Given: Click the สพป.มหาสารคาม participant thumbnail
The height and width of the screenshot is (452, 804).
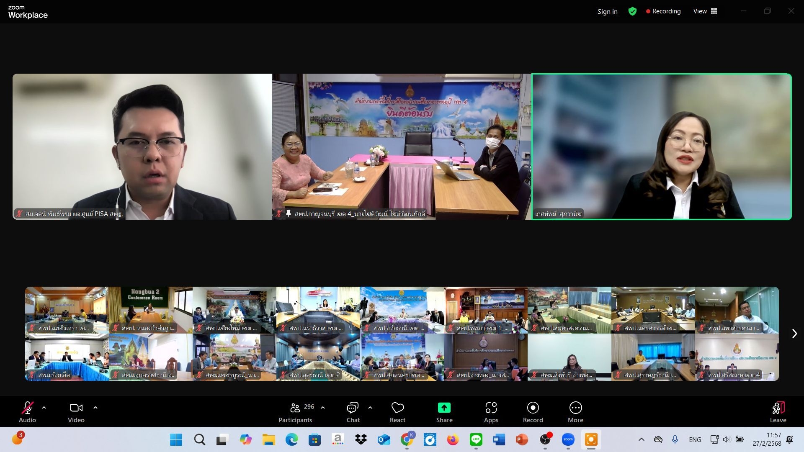Looking at the screenshot, I should (737, 310).
